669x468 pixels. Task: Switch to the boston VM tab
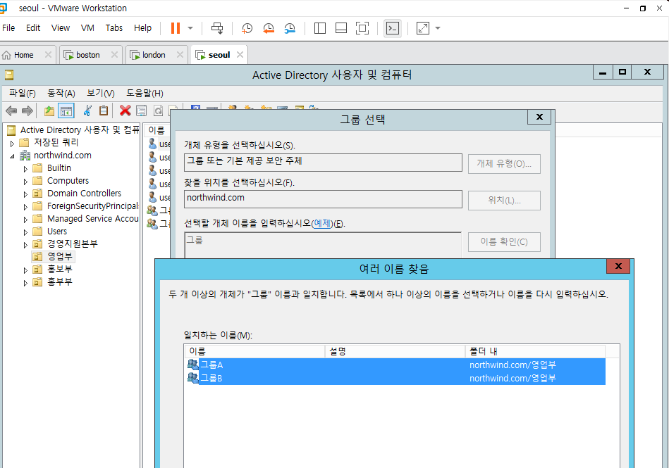point(87,55)
